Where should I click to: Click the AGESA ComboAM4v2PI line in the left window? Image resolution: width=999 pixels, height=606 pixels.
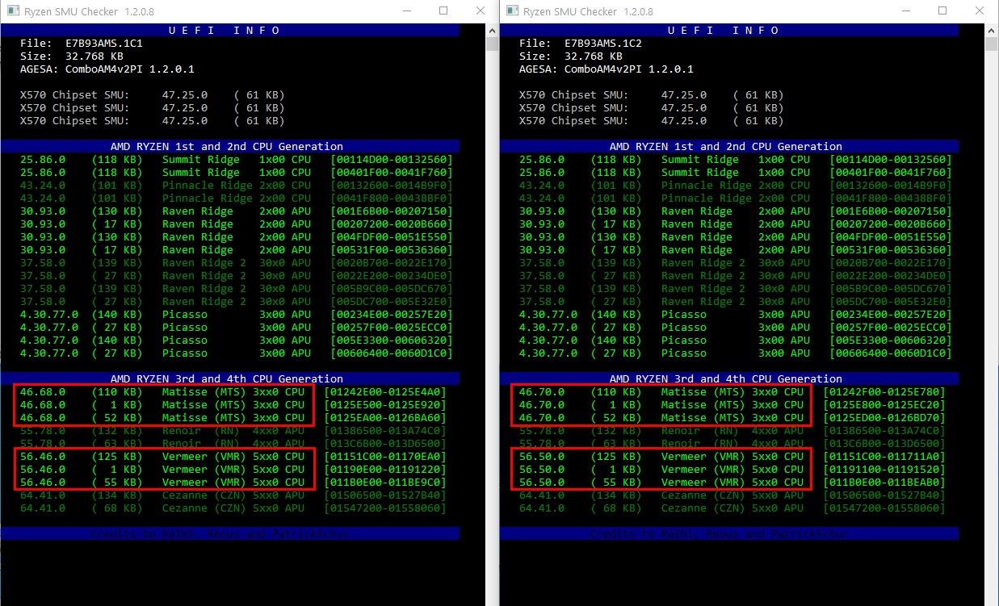(107, 69)
